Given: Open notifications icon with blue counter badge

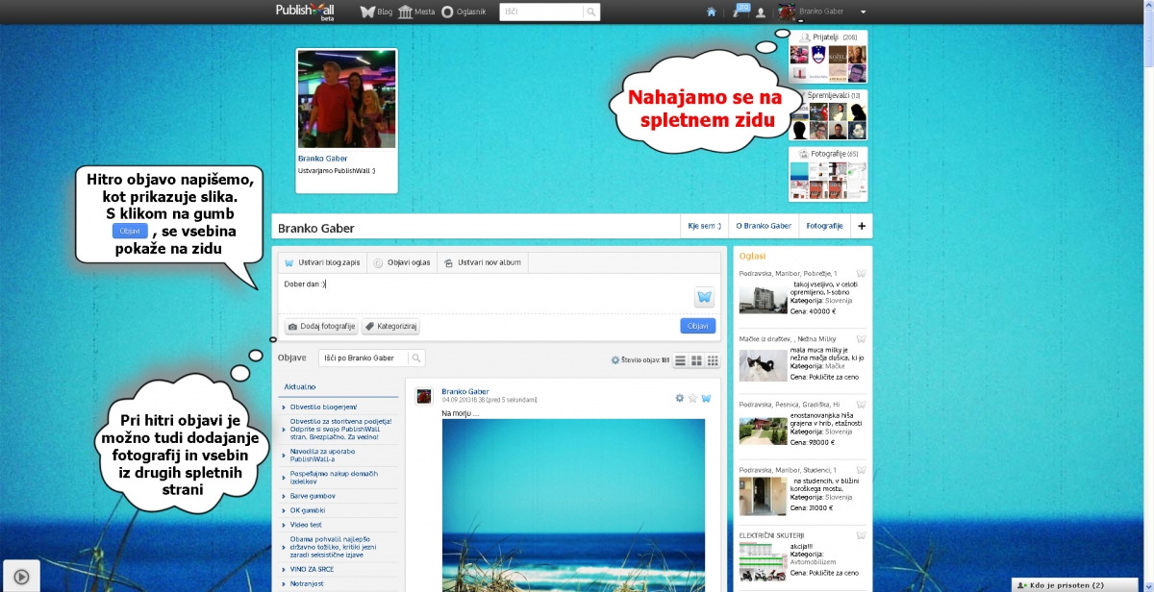Looking at the screenshot, I should pos(738,12).
